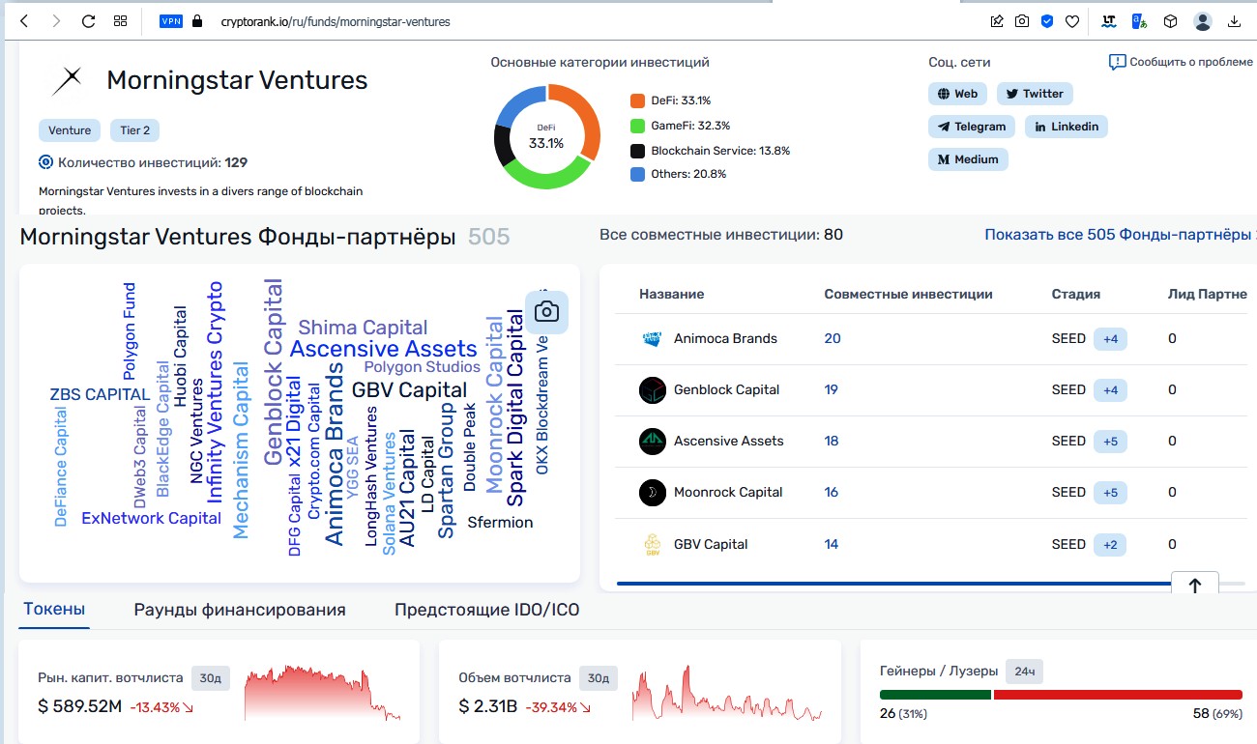The image size is (1257, 744).
Task: Click the scroll-to-top arrow button
Action: coord(1194,586)
